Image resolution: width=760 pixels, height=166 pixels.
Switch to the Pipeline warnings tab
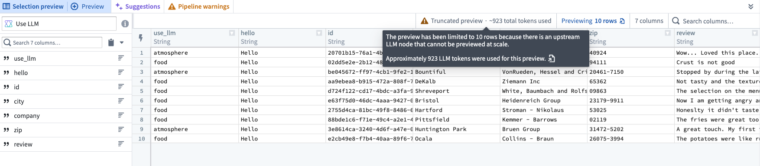click(199, 7)
